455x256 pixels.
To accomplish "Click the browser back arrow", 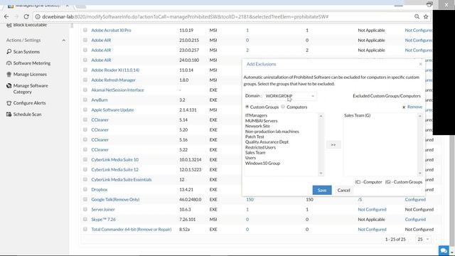I will coord(6,17).
